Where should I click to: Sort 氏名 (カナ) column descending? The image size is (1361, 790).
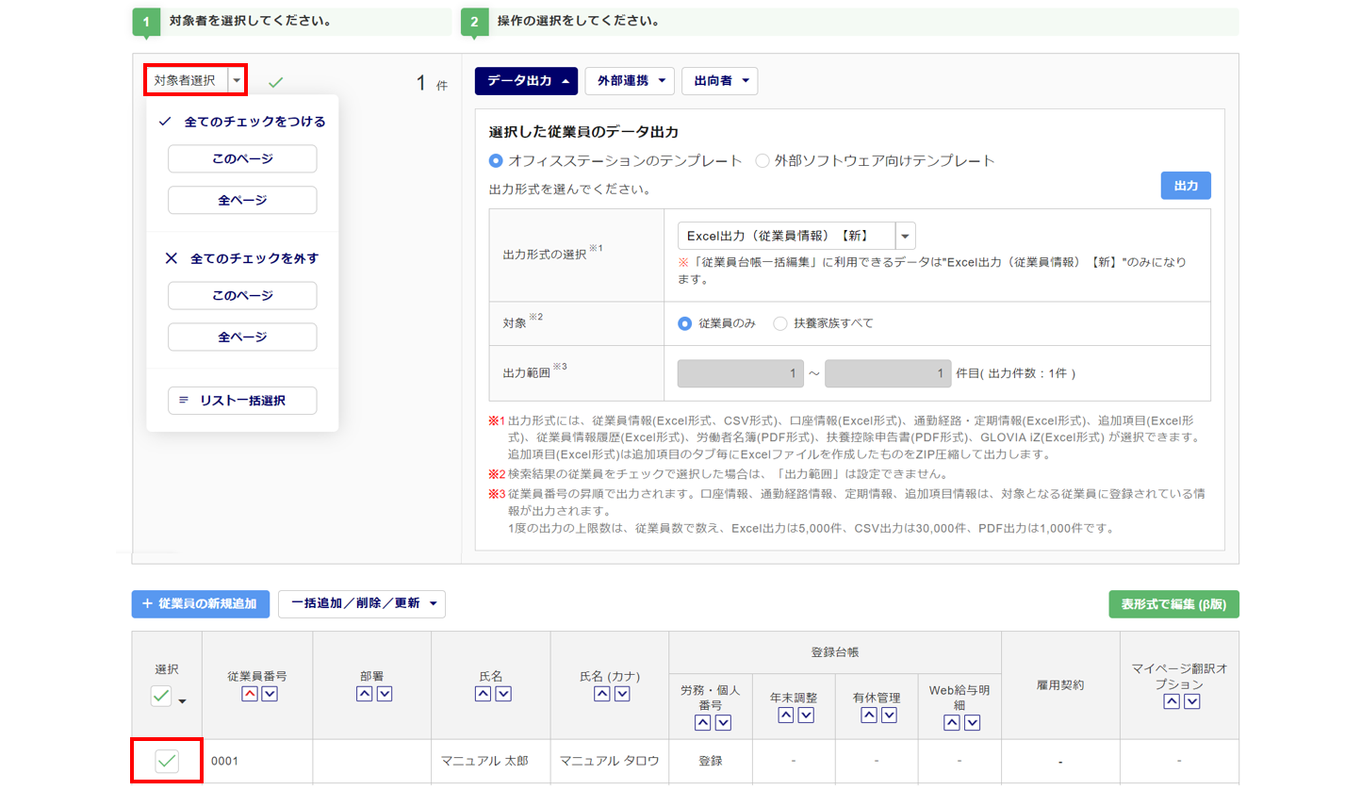pos(621,694)
